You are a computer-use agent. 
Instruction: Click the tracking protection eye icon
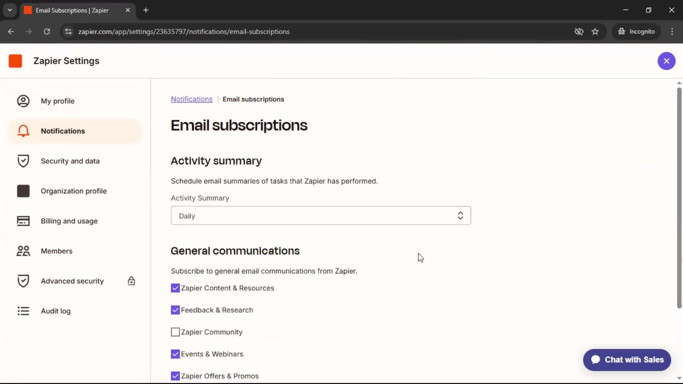[579, 32]
